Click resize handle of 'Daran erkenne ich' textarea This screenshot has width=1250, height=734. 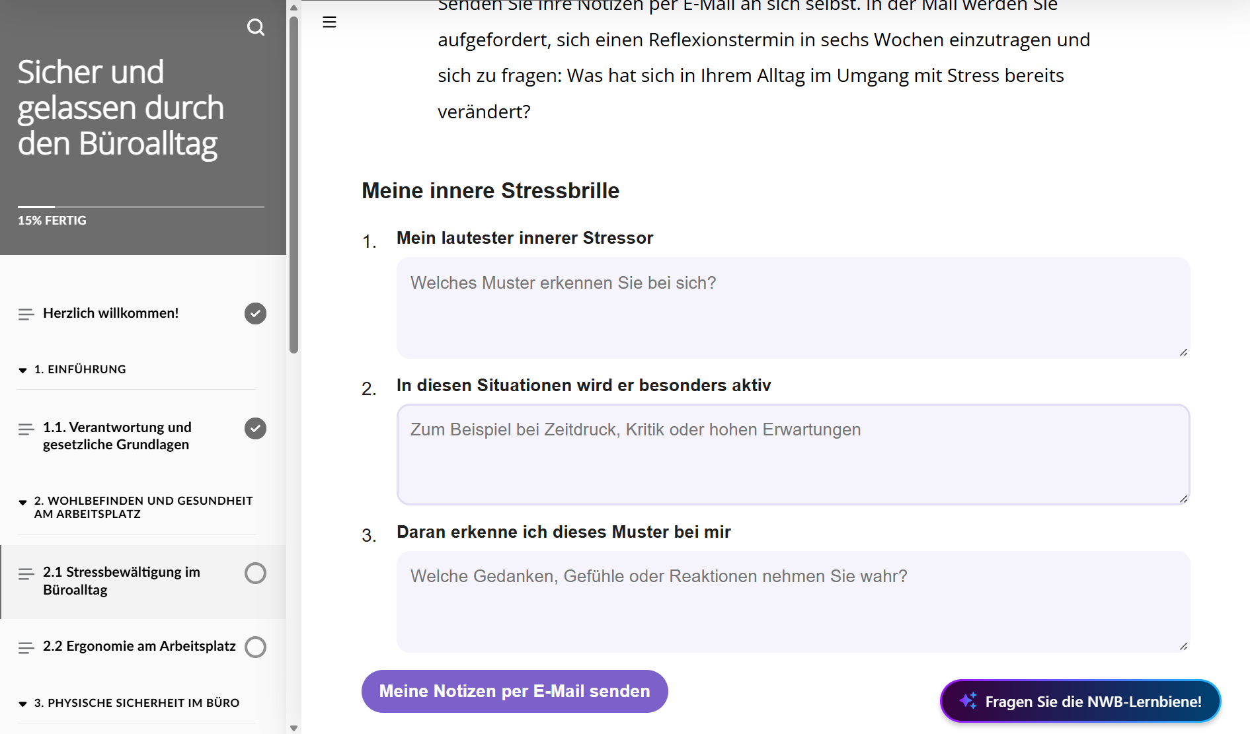click(1183, 646)
